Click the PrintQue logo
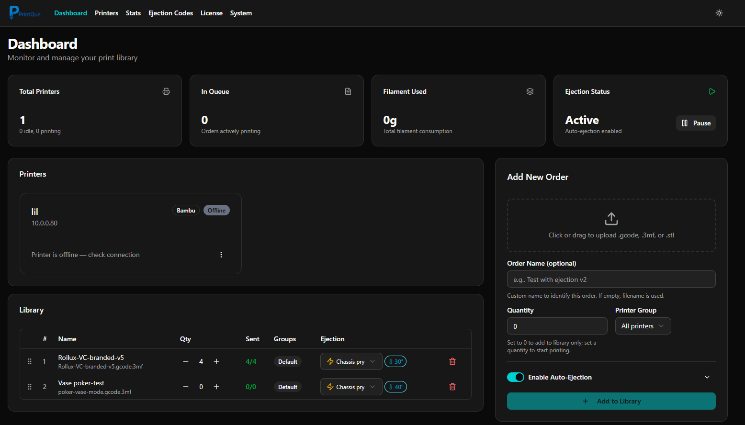This screenshot has height=425, width=745. click(x=25, y=13)
